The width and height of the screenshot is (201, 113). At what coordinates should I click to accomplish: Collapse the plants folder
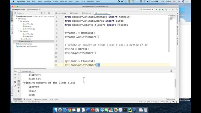[x=19, y=31]
